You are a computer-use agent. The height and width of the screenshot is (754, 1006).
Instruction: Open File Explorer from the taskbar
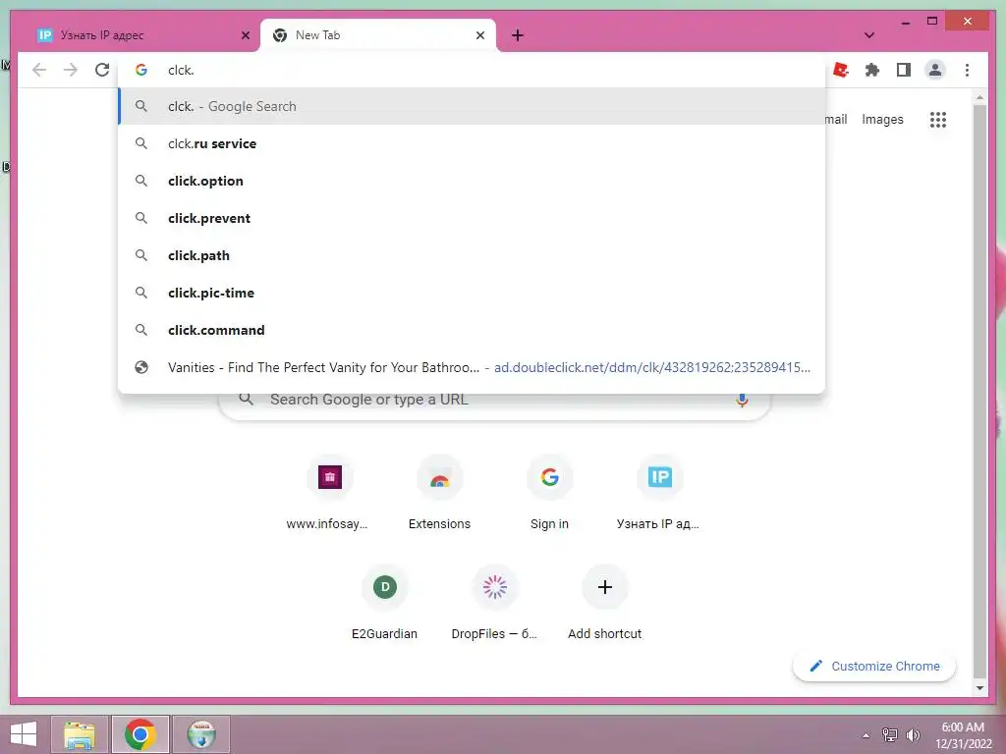(x=80, y=734)
